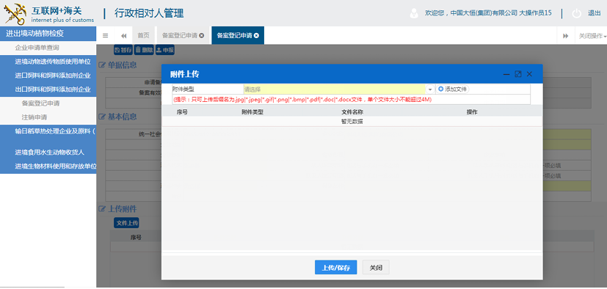
Task: Close the 附件上传 dialog with X
Action: [530, 74]
